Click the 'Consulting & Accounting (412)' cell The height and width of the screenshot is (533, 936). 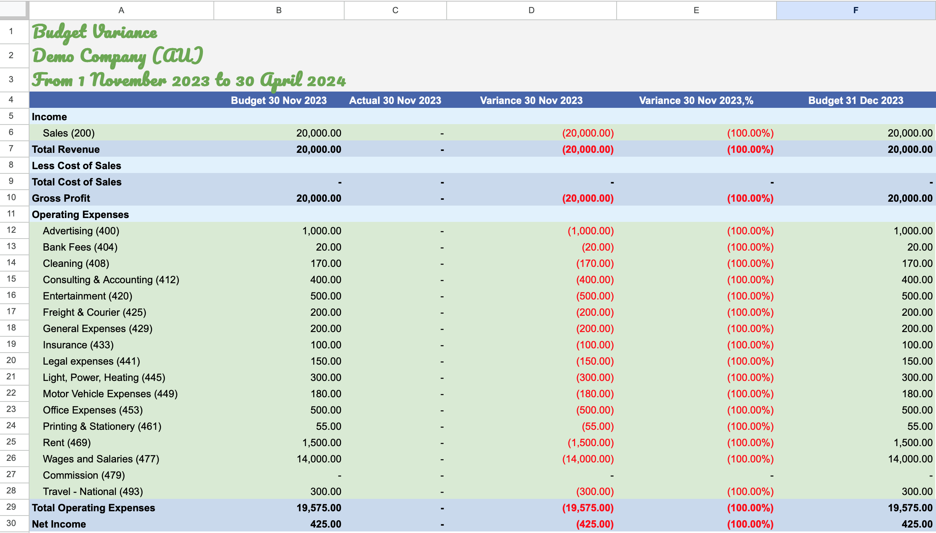pyautogui.click(x=121, y=280)
